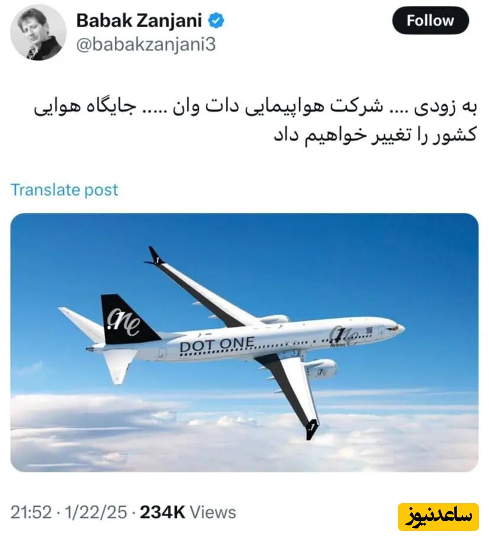This screenshot has width=489, height=541.
Task: Follow Babak Zanjani's account
Action: 430,20
